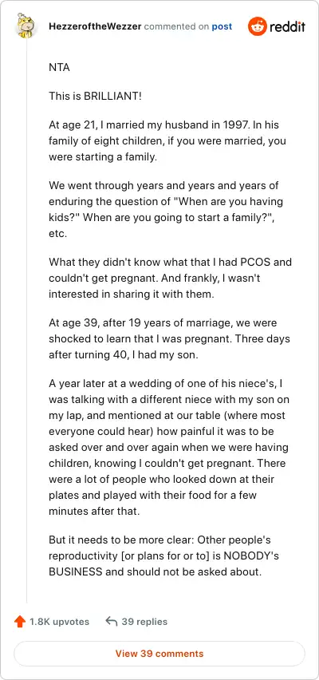Click the "reddit" wordmark text

287,27
